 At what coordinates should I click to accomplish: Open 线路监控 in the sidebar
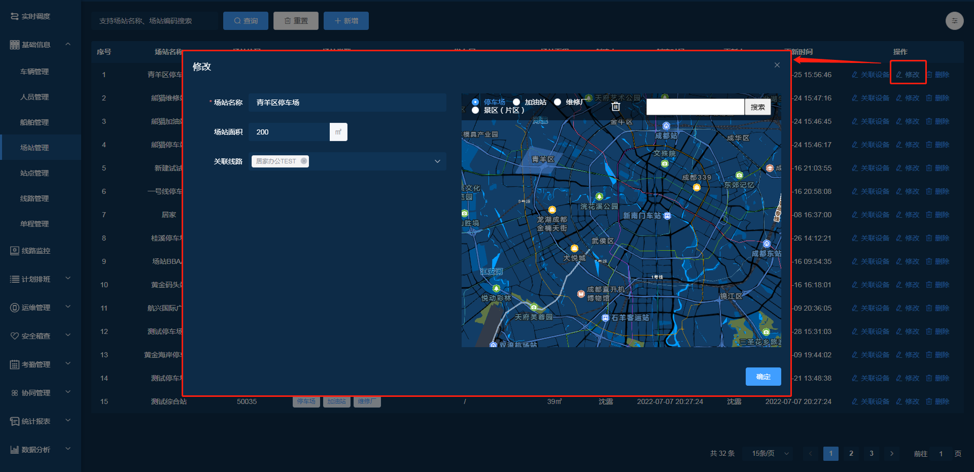point(36,251)
